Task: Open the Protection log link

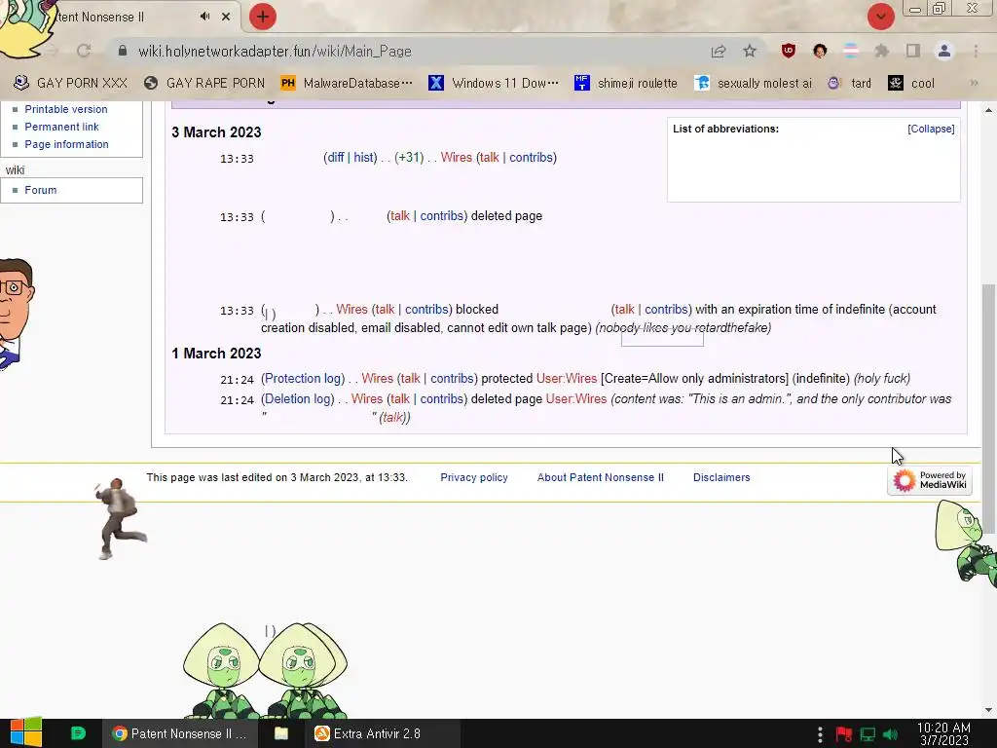Action: (303, 379)
